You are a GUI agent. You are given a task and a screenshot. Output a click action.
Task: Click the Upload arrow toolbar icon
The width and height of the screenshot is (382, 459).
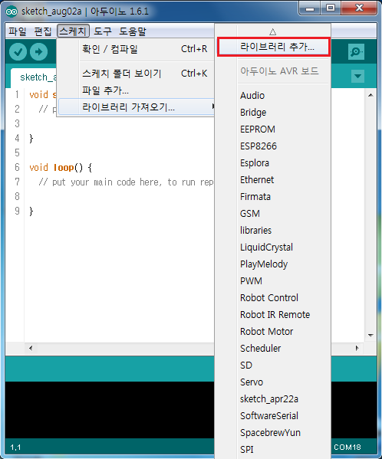click(x=38, y=52)
